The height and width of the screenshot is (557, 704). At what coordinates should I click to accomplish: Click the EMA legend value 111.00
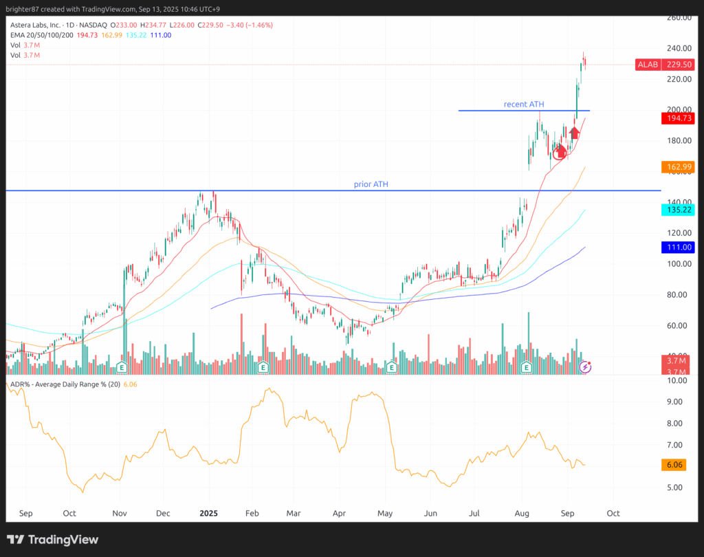pos(161,35)
